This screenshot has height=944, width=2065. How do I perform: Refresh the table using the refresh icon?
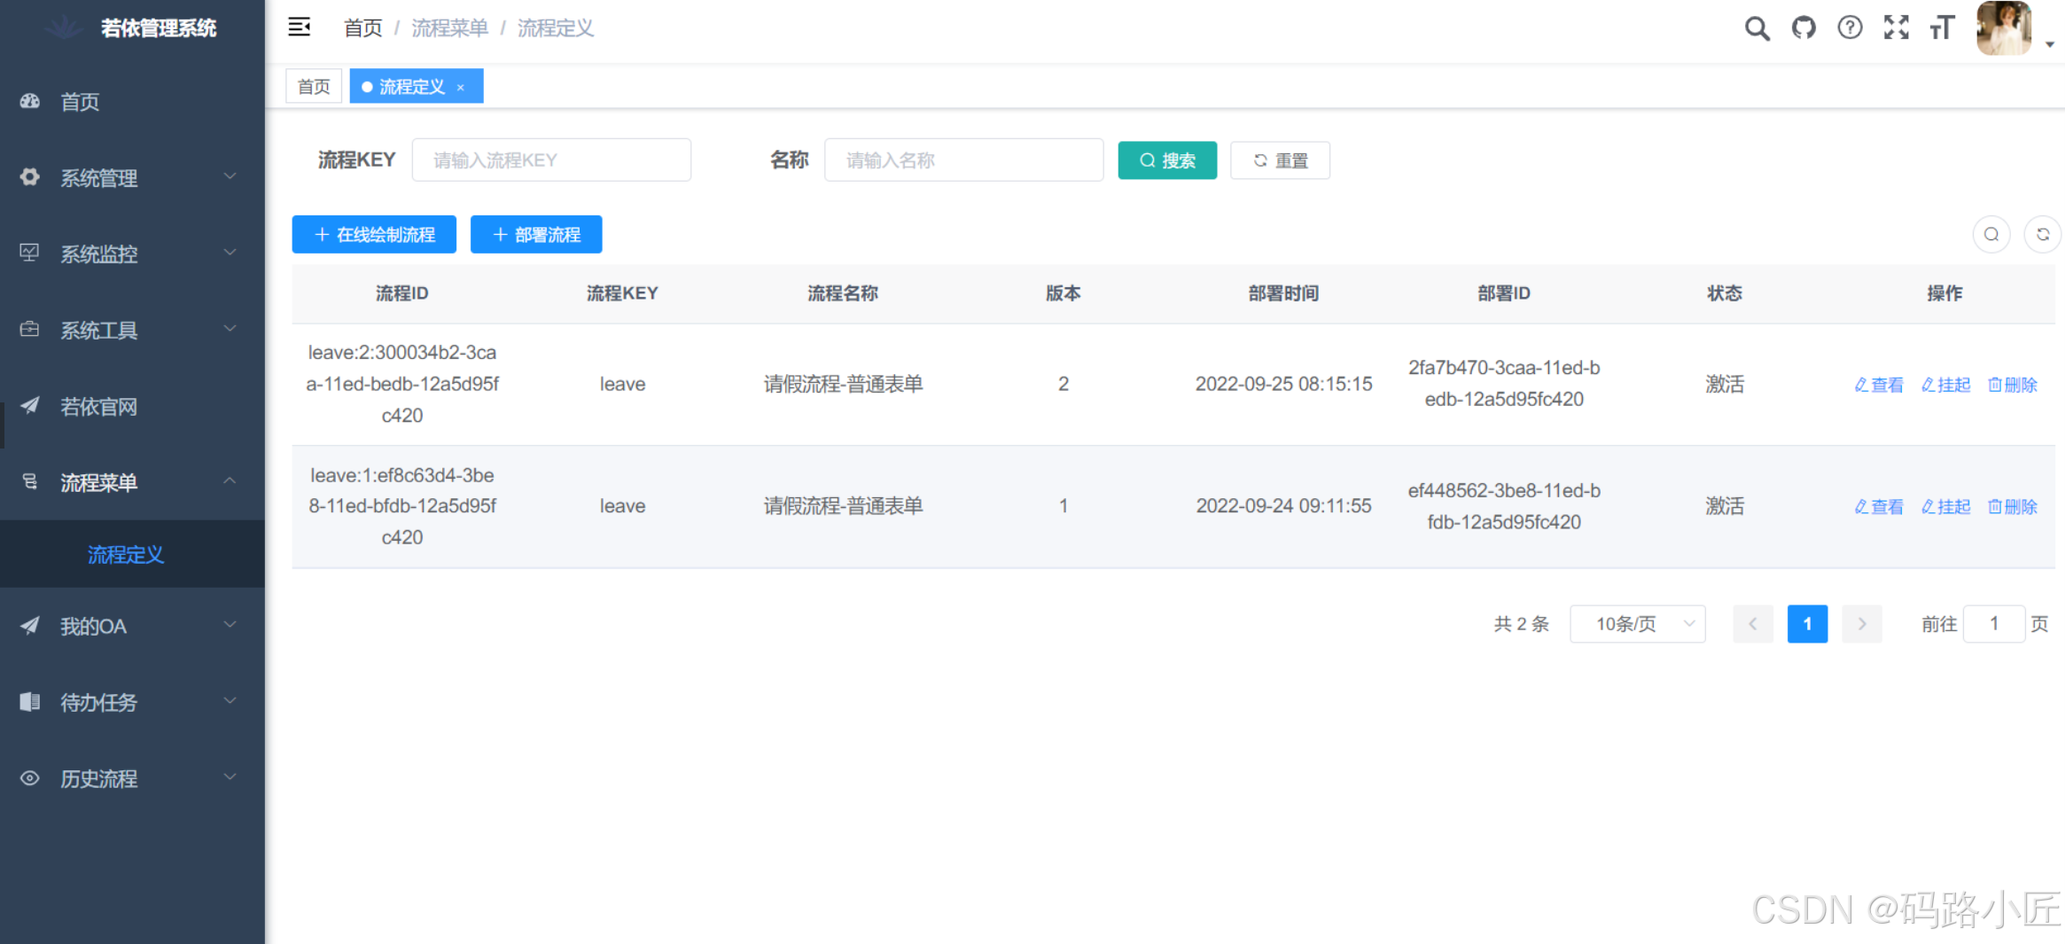point(2043,234)
